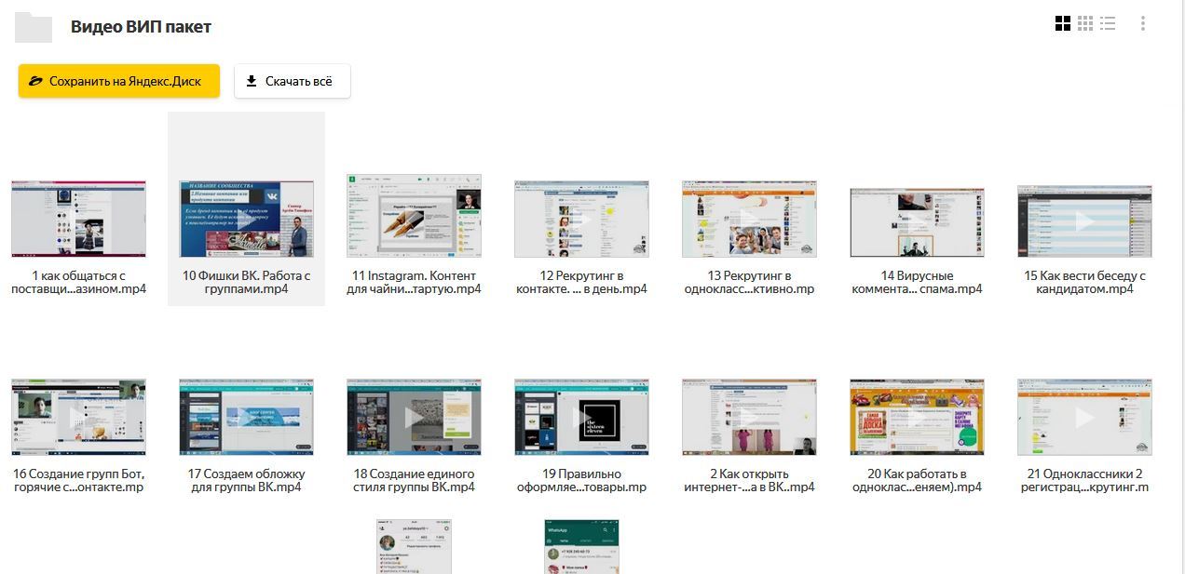This screenshot has width=1185, height=574.
Task: Click file name 15 Как вести беседу с кандидатом.mp4
Action: point(1084,282)
